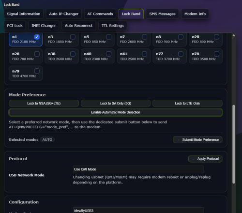Uncheck the n1 FDD 2100 MHz band
Screen dimensions: 242x213
pos(37,37)
